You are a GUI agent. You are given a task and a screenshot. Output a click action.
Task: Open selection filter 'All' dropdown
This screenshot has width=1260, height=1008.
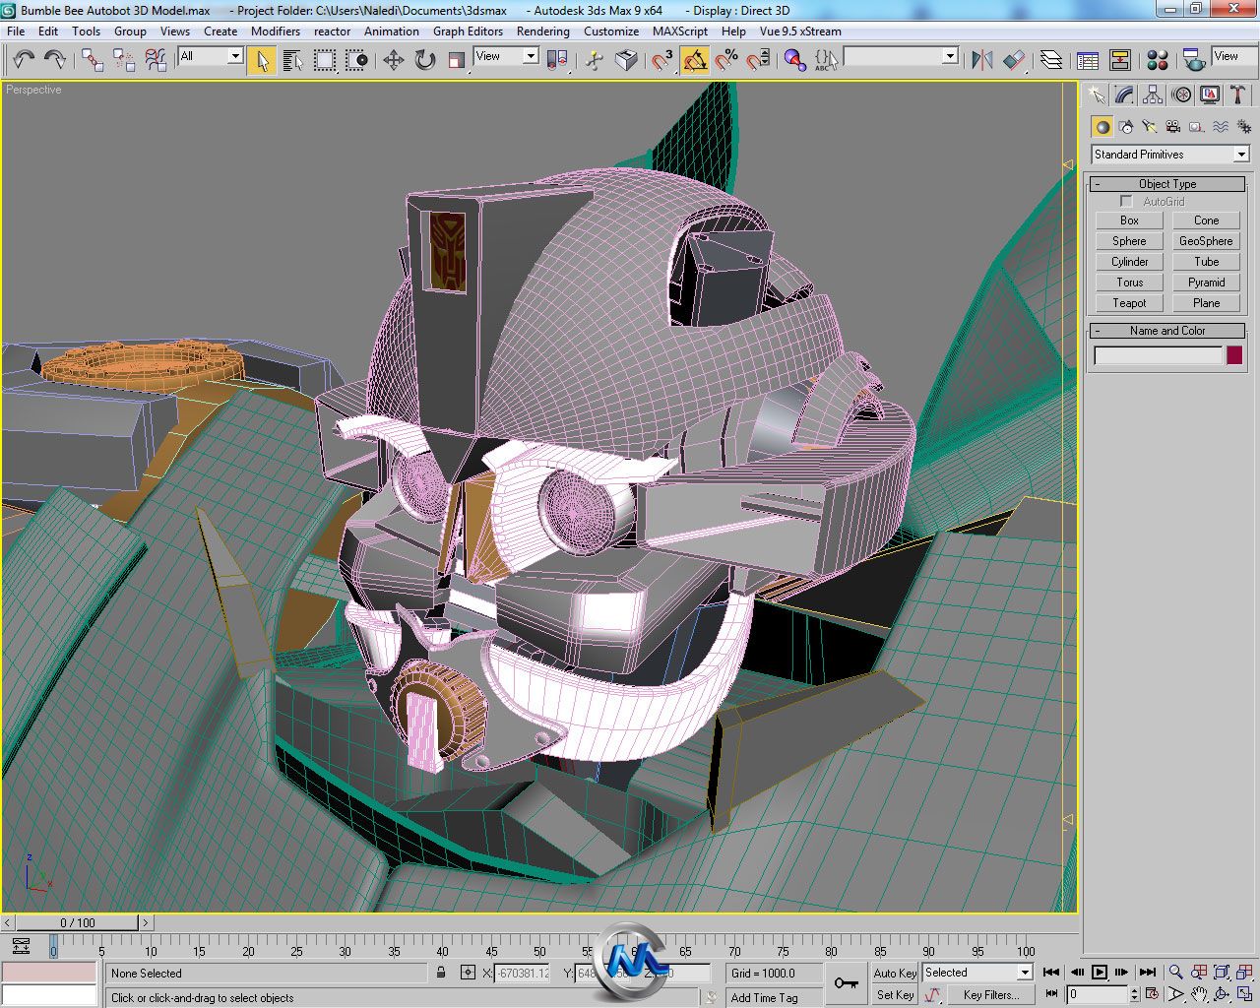(210, 56)
